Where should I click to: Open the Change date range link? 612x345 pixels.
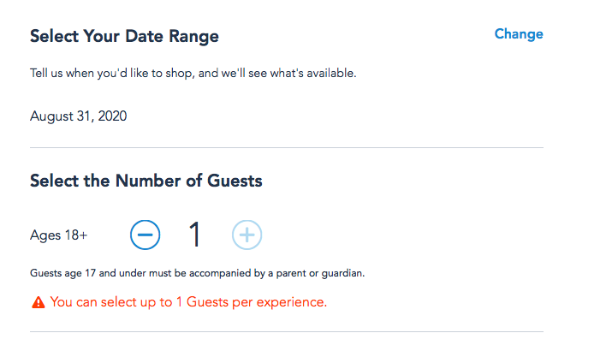(x=518, y=34)
